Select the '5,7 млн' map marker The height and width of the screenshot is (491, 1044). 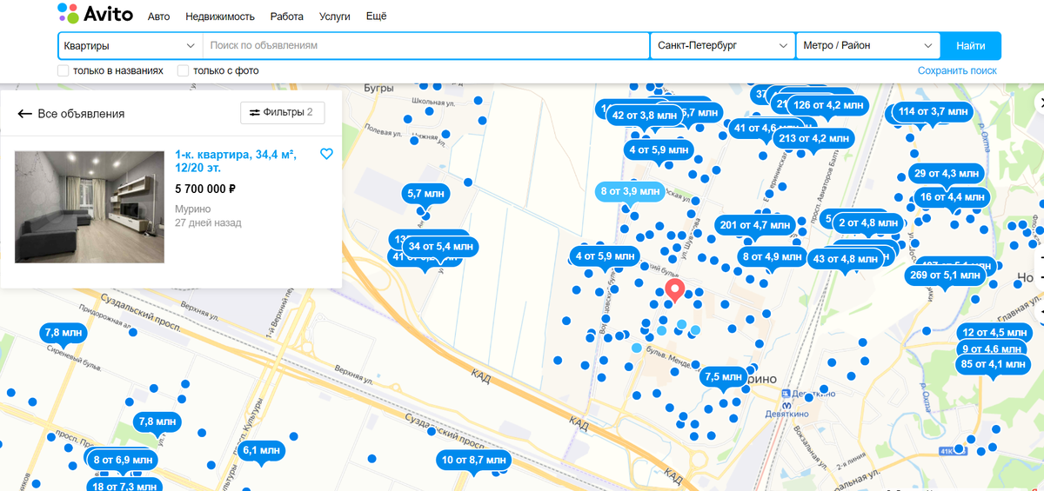[x=426, y=194]
